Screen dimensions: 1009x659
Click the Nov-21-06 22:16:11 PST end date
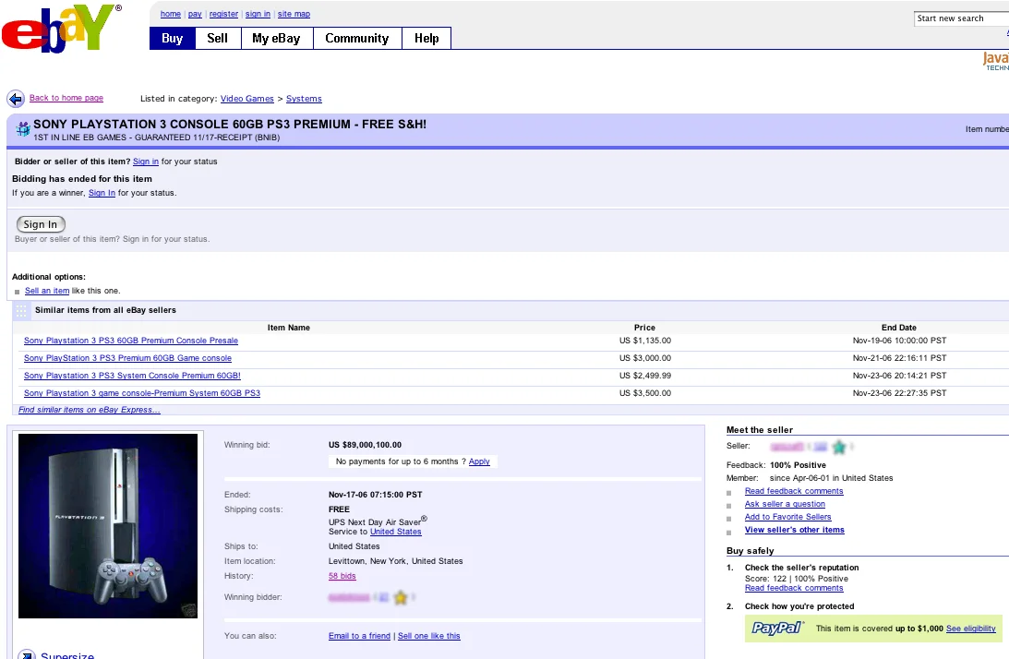pos(899,358)
